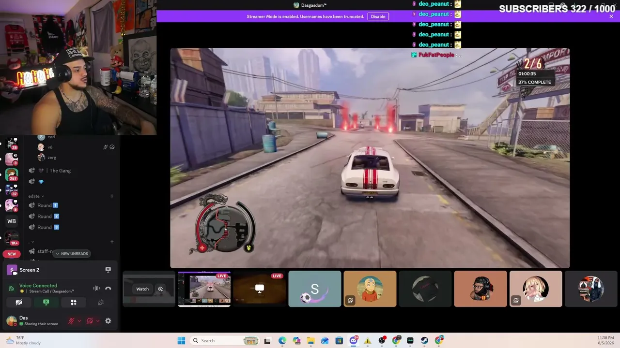Select the bearded headset avatar participant tile
620x348 pixels.
[x=480, y=289]
